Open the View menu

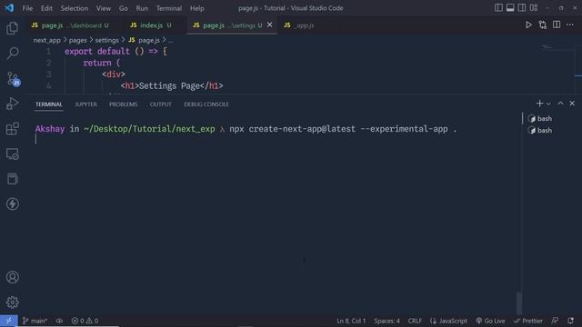[x=104, y=8]
